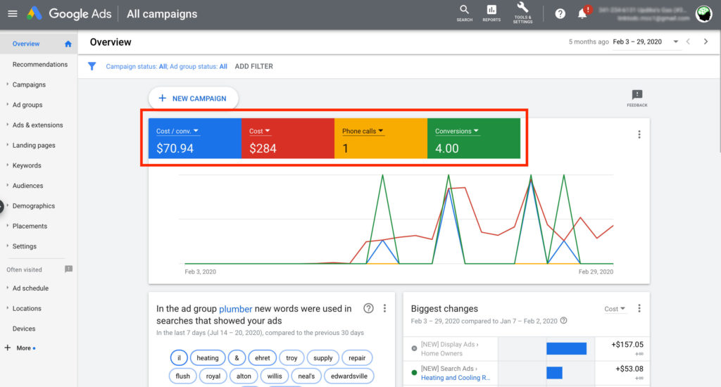This screenshot has height=387, width=721.
Task: Open Settings in the sidebar
Action: [x=25, y=246]
